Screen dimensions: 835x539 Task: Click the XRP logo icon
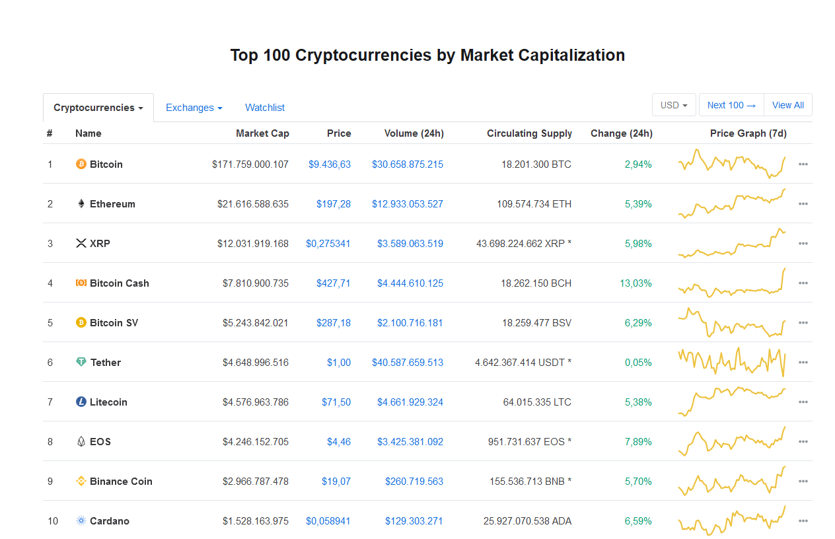[x=81, y=243]
